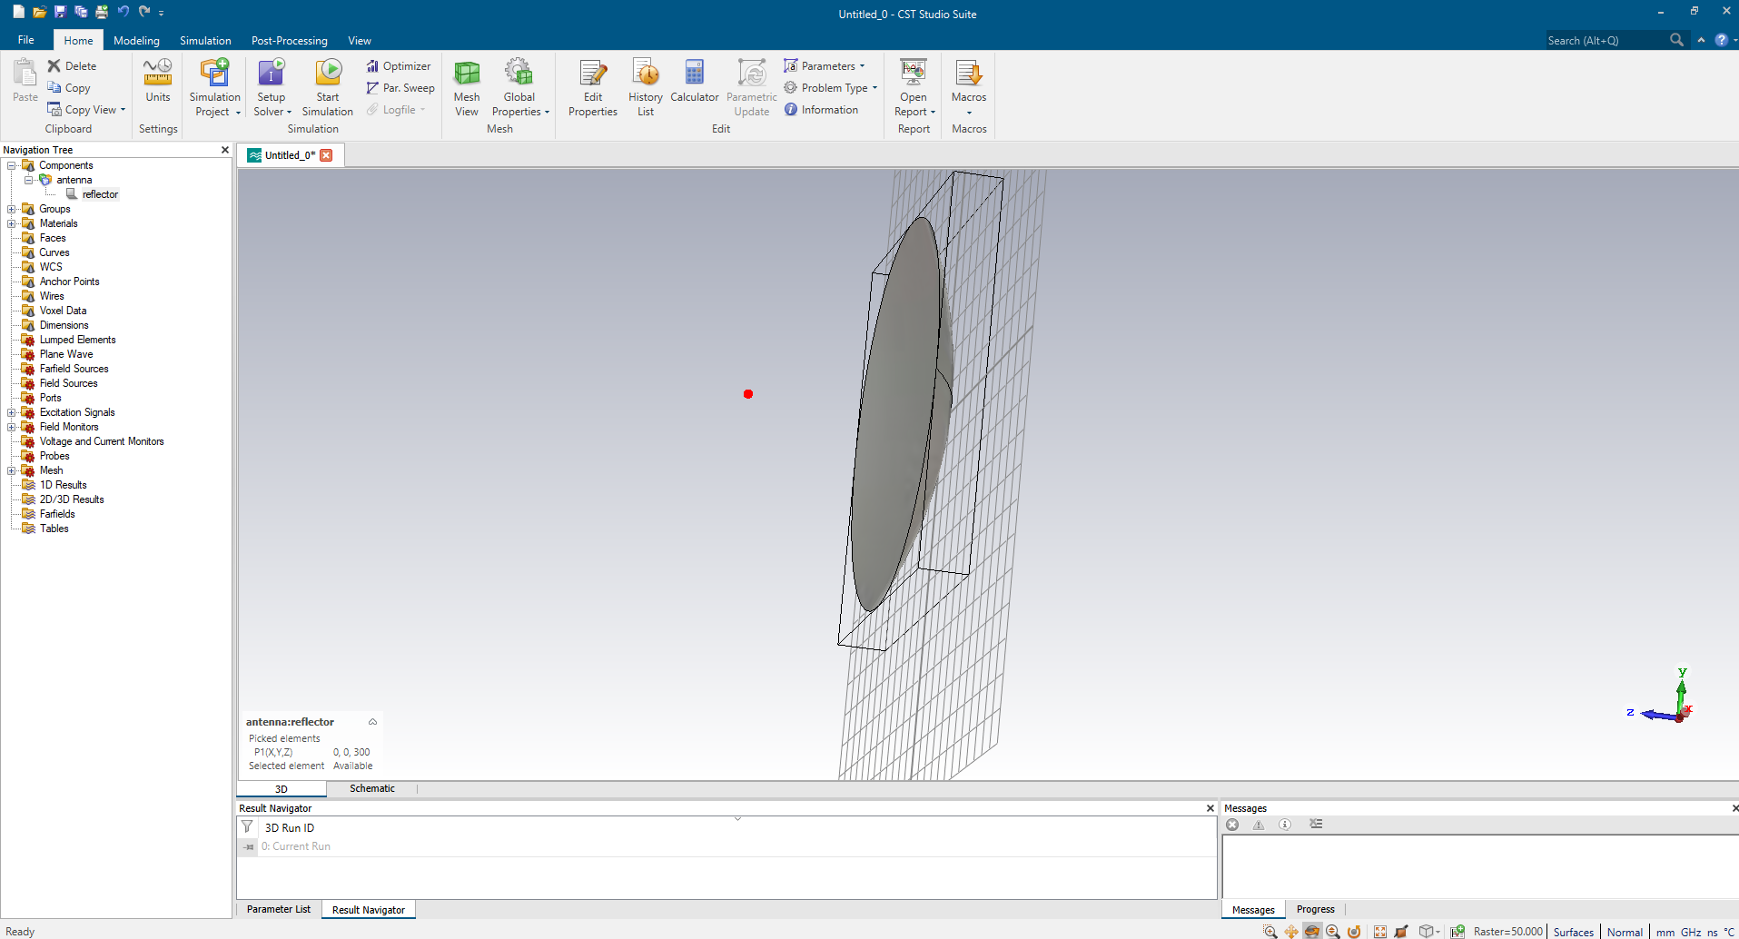Click the Delete button in Clipboard group
Screen dimensions: 1739x939
tap(72, 66)
